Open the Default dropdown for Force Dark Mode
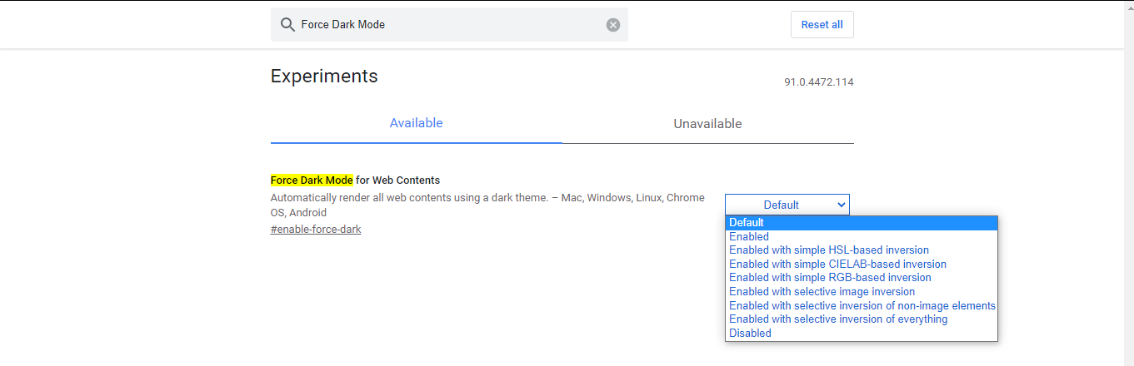The image size is (1134, 366). (x=787, y=205)
